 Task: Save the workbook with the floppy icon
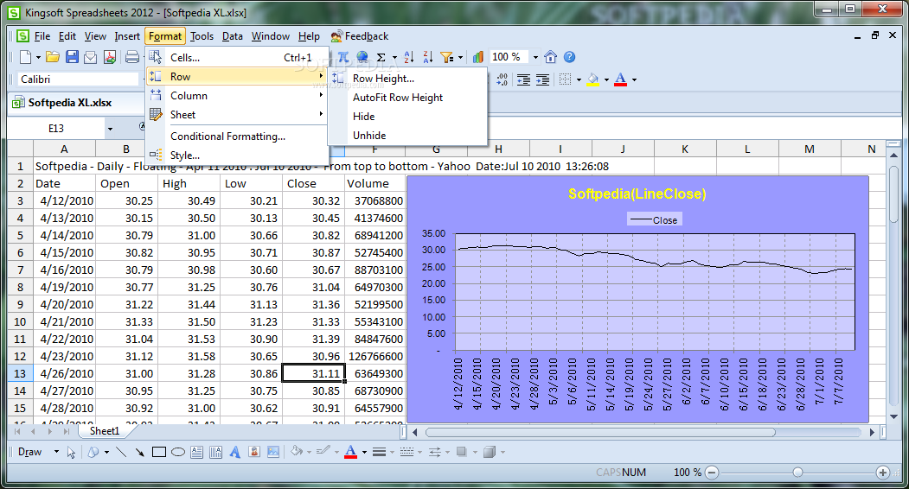72,57
